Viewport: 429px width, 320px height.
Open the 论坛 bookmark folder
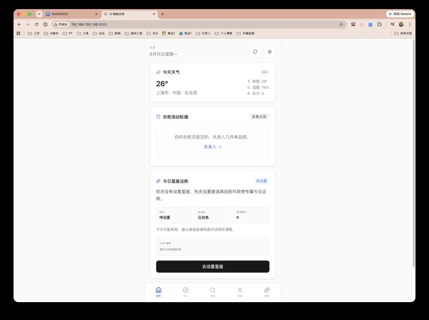99,33
